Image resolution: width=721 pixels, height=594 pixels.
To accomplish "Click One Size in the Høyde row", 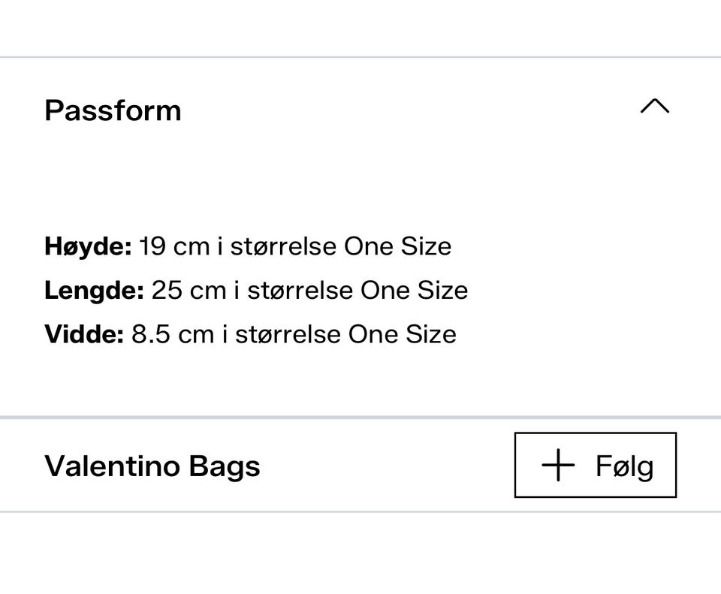I will pyautogui.click(x=398, y=246).
